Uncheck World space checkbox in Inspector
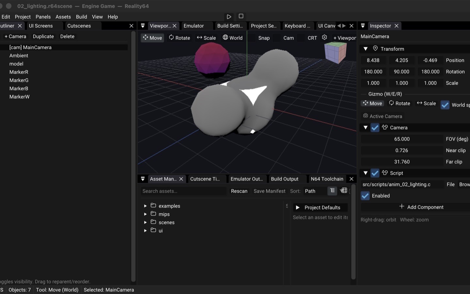This screenshot has height=294, width=470. click(x=445, y=105)
